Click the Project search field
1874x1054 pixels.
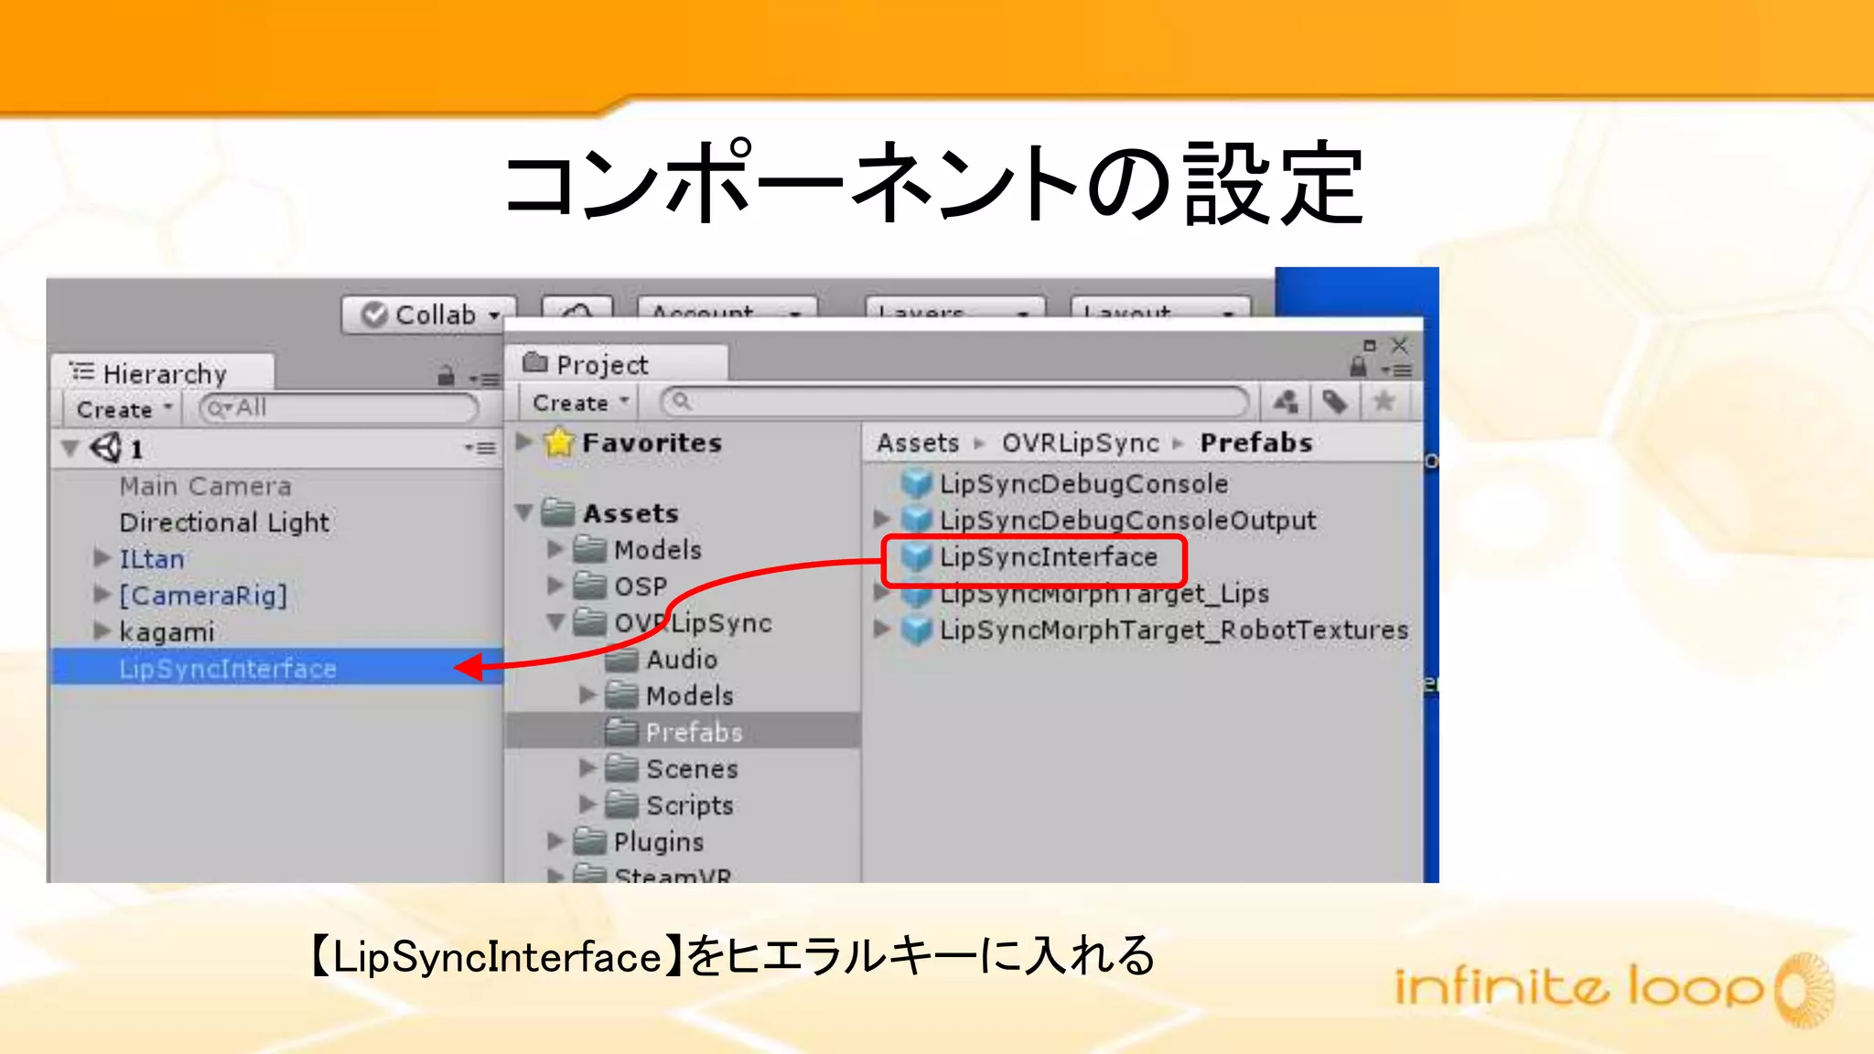coord(954,402)
